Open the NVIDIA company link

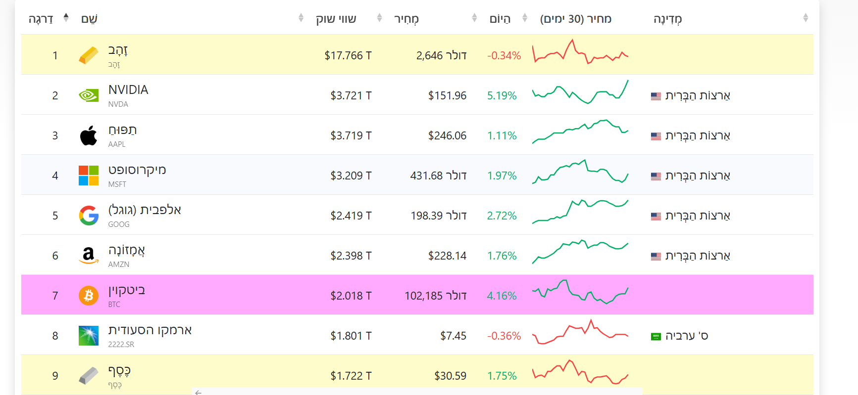tap(128, 90)
